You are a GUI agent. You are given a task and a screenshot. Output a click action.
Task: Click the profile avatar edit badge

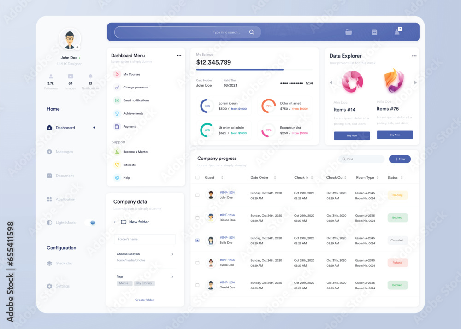[77, 47]
